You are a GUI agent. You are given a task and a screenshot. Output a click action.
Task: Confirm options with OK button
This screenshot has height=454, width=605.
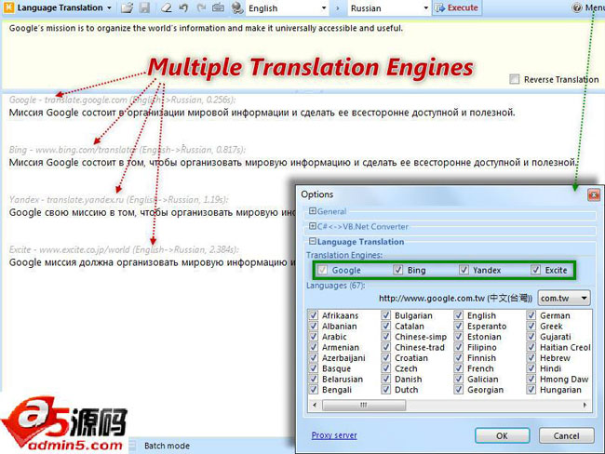click(x=502, y=436)
